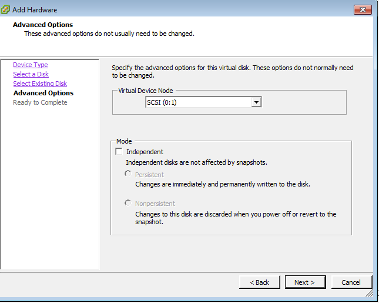Close the Add Hardware dialog
379x303 pixels.
point(362,10)
